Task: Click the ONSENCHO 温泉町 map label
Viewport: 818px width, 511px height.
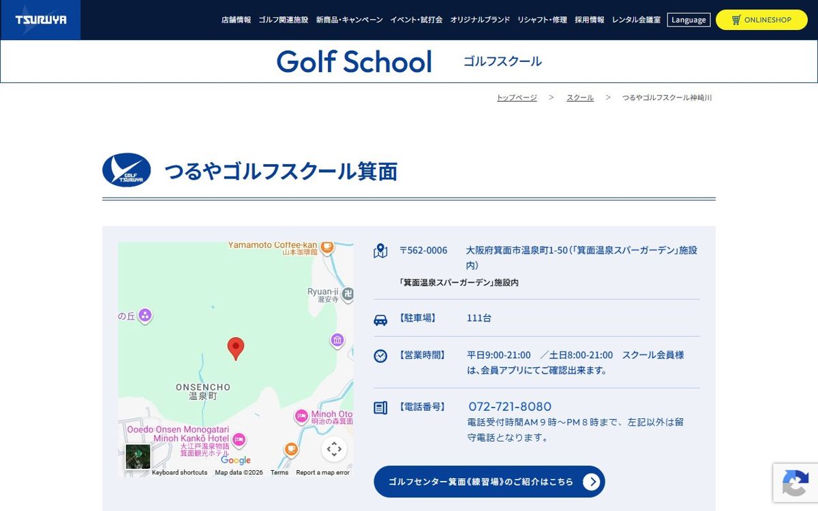Action: tap(203, 391)
